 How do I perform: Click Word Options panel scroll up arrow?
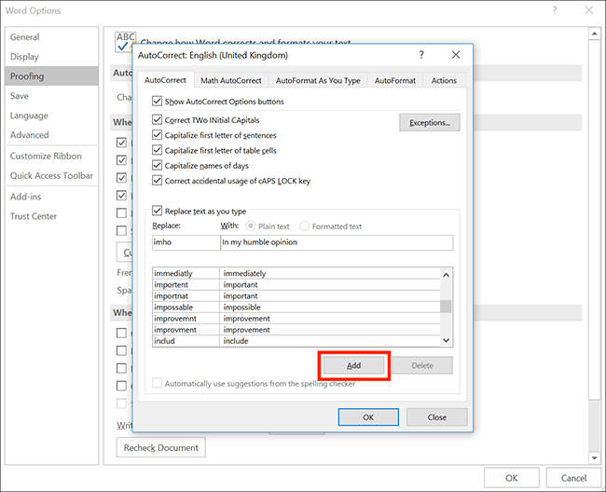(x=594, y=34)
